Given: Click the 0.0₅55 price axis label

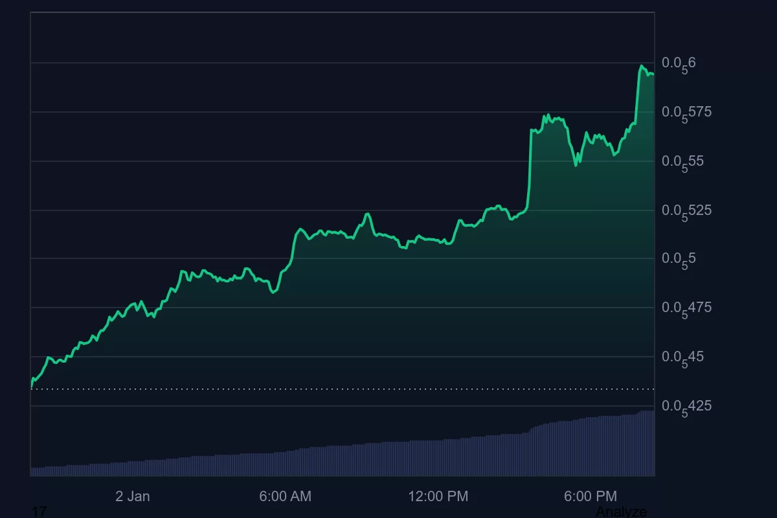Looking at the screenshot, I should (682, 162).
